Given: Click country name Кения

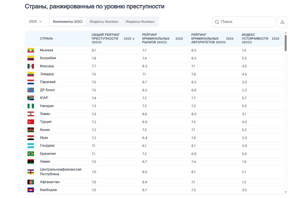Looking at the screenshot, I should (x=45, y=130).
